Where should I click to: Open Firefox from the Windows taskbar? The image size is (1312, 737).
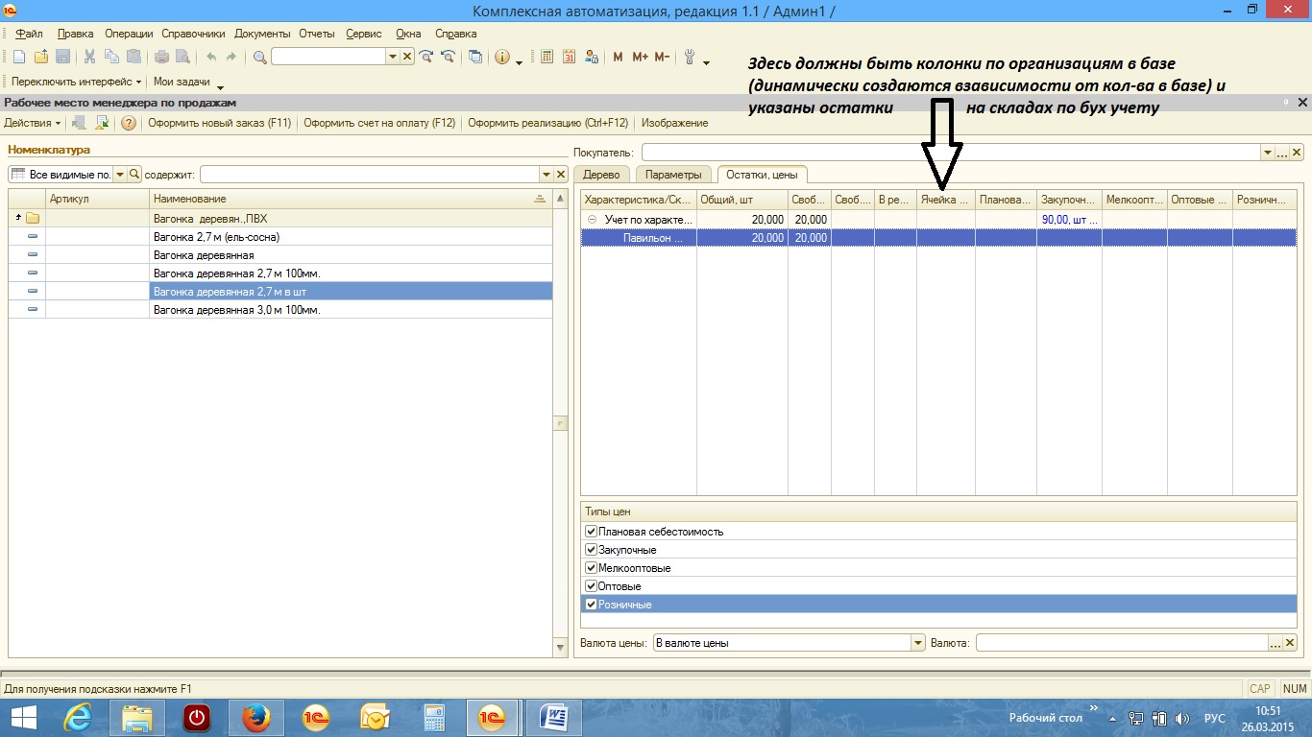256,717
